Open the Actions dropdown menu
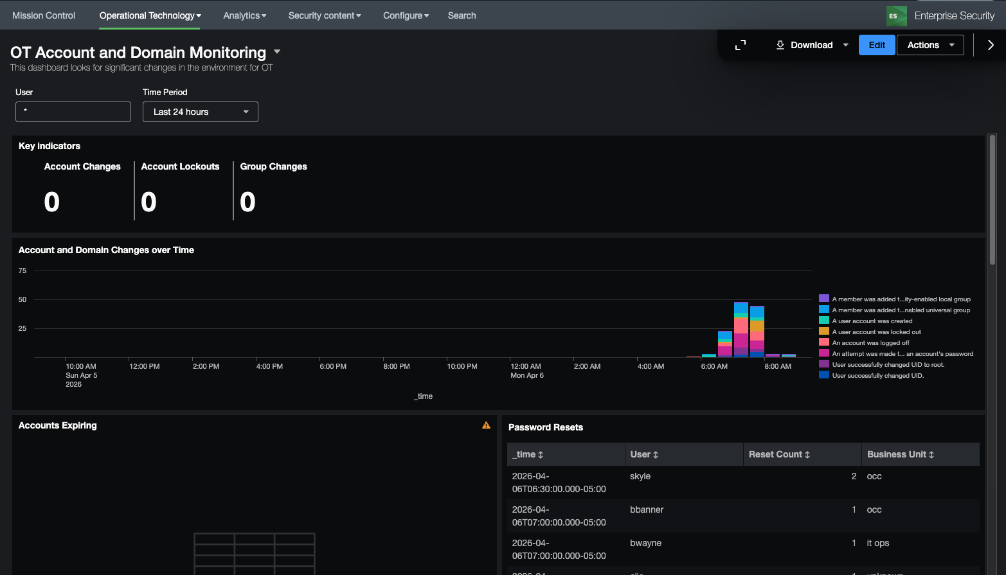This screenshot has width=1006, height=575. pos(930,45)
